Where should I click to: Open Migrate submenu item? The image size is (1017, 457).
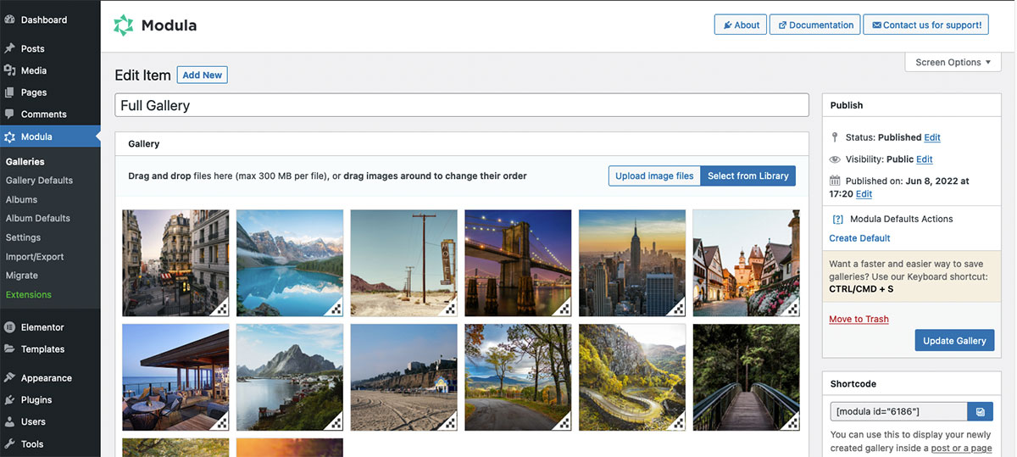[21, 276]
